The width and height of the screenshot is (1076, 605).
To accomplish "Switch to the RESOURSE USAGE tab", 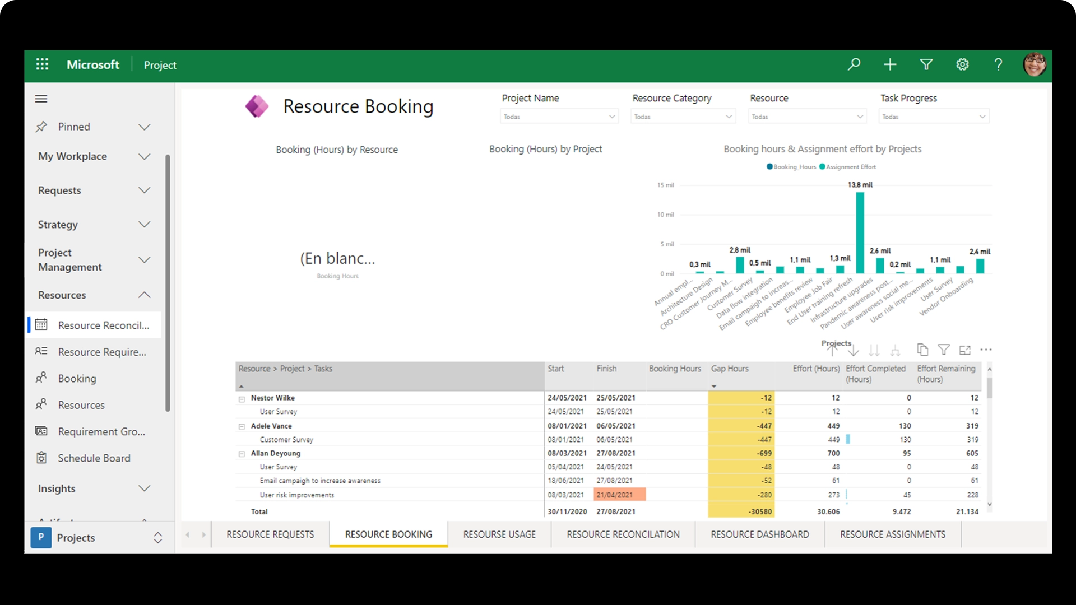I will point(499,534).
